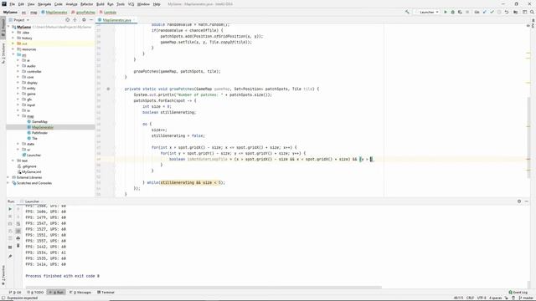This screenshot has width=536, height=301.
Task: Rerun Launcher from the Run panel play icon
Action: click(x=10, y=209)
